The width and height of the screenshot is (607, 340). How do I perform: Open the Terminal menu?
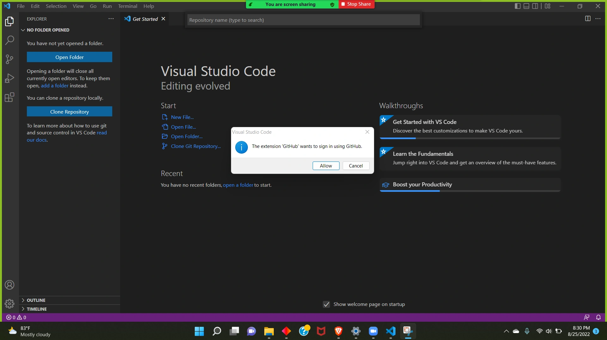point(127,6)
